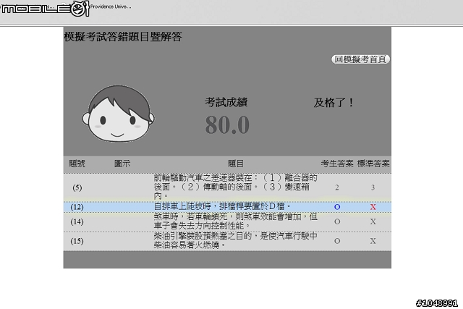Select the Providence Unive... browser tab
The width and height of the screenshot is (463, 309).
111,7
